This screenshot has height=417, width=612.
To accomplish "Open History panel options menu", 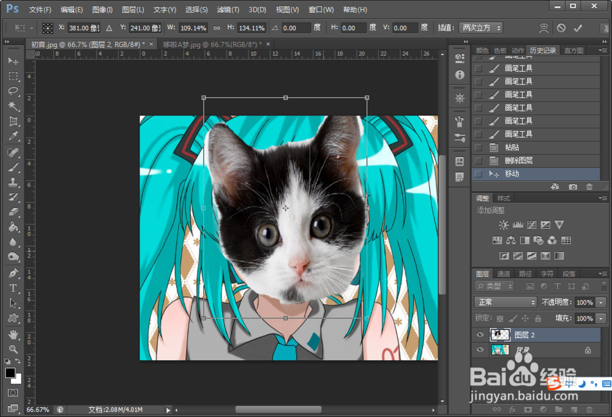I will tap(603, 50).
